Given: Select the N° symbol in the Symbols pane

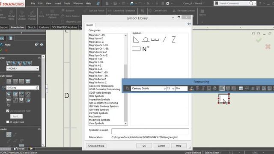Looking at the screenshot, I should point(146,49).
